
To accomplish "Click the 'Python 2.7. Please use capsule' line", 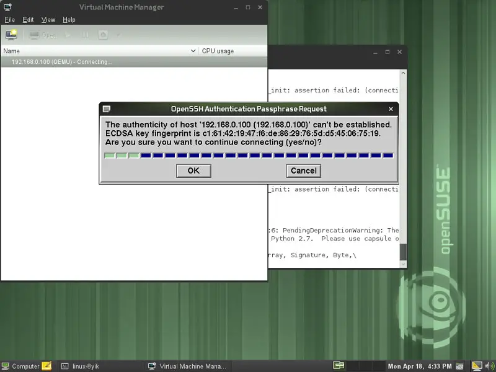I will tap(334, 239).
